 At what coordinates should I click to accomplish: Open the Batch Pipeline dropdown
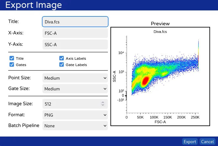[x=75, y=125]
